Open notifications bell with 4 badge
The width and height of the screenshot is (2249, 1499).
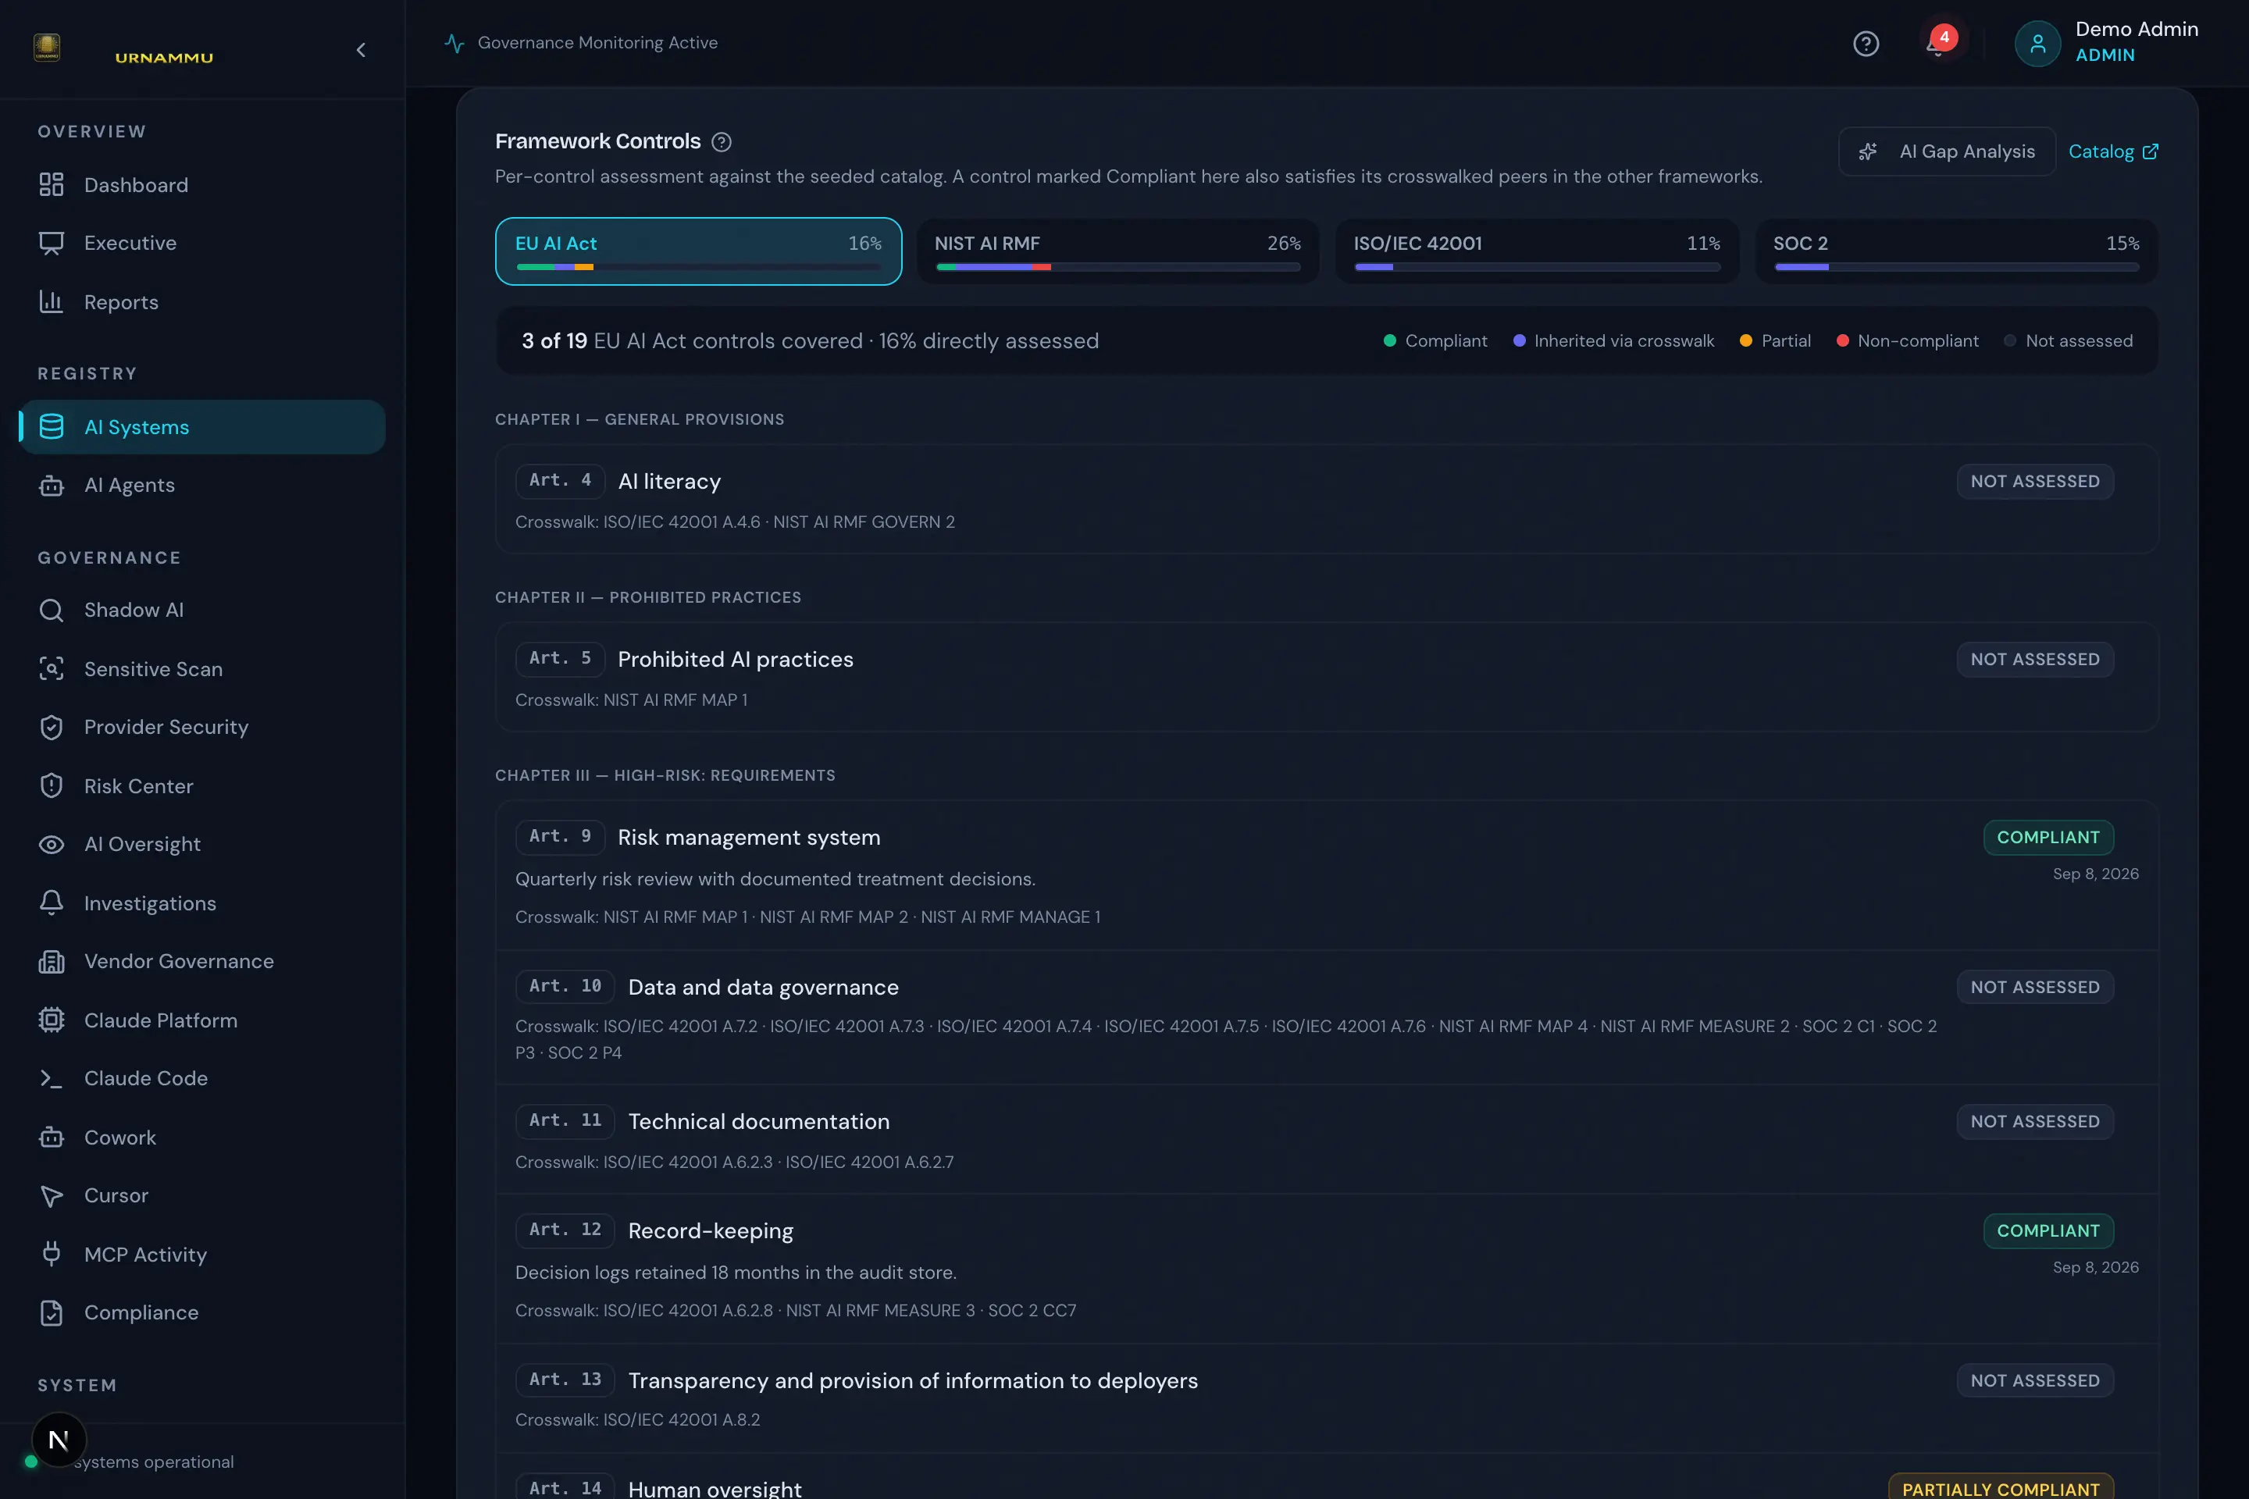pyautogui.click(x=1938, y=43)
